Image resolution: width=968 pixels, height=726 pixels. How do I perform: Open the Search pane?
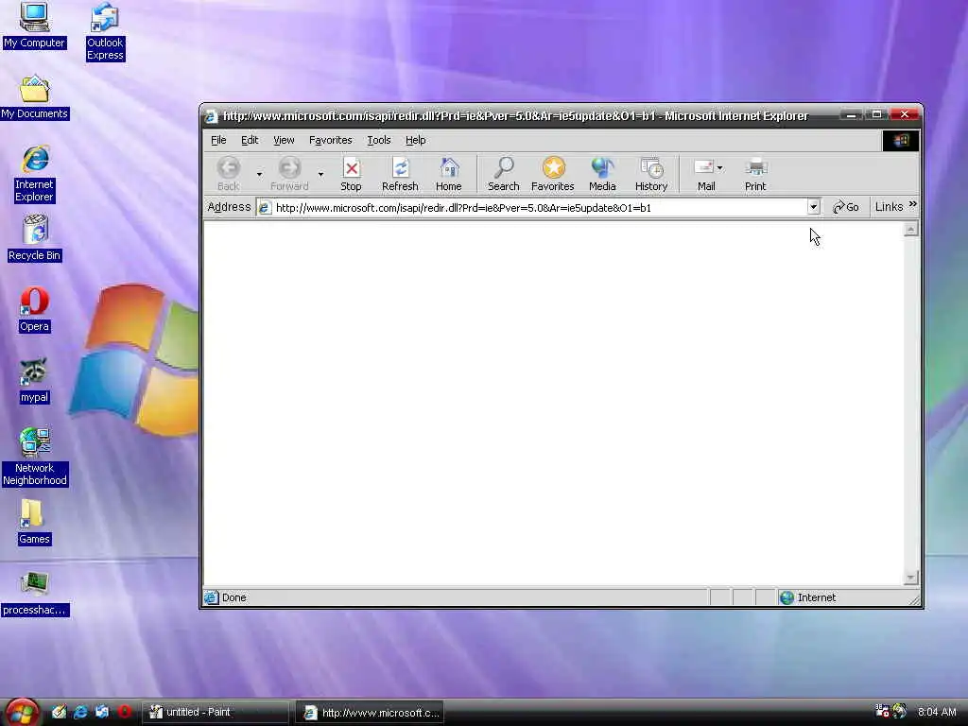coord(504,174)
